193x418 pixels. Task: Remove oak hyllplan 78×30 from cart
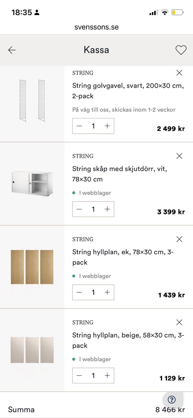(179, 239)
